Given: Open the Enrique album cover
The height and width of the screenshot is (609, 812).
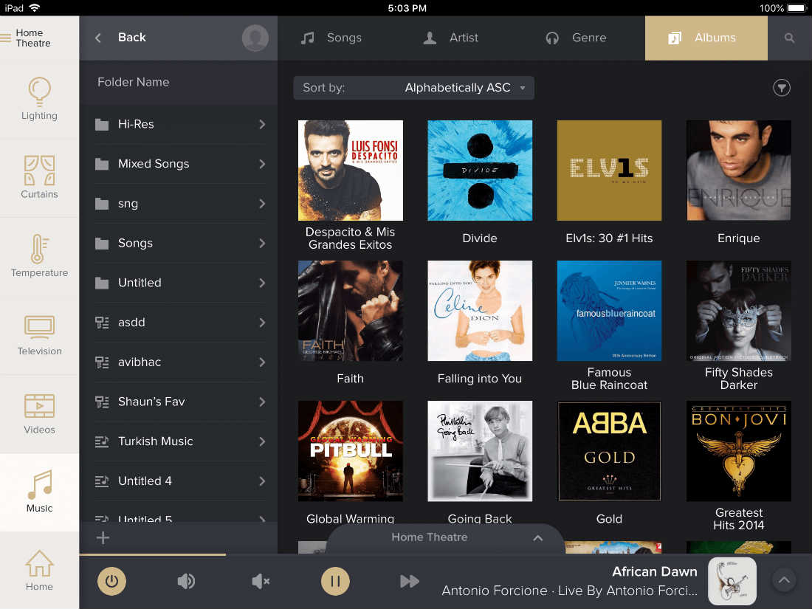Looking at the screenshot, I should point(739,171).
